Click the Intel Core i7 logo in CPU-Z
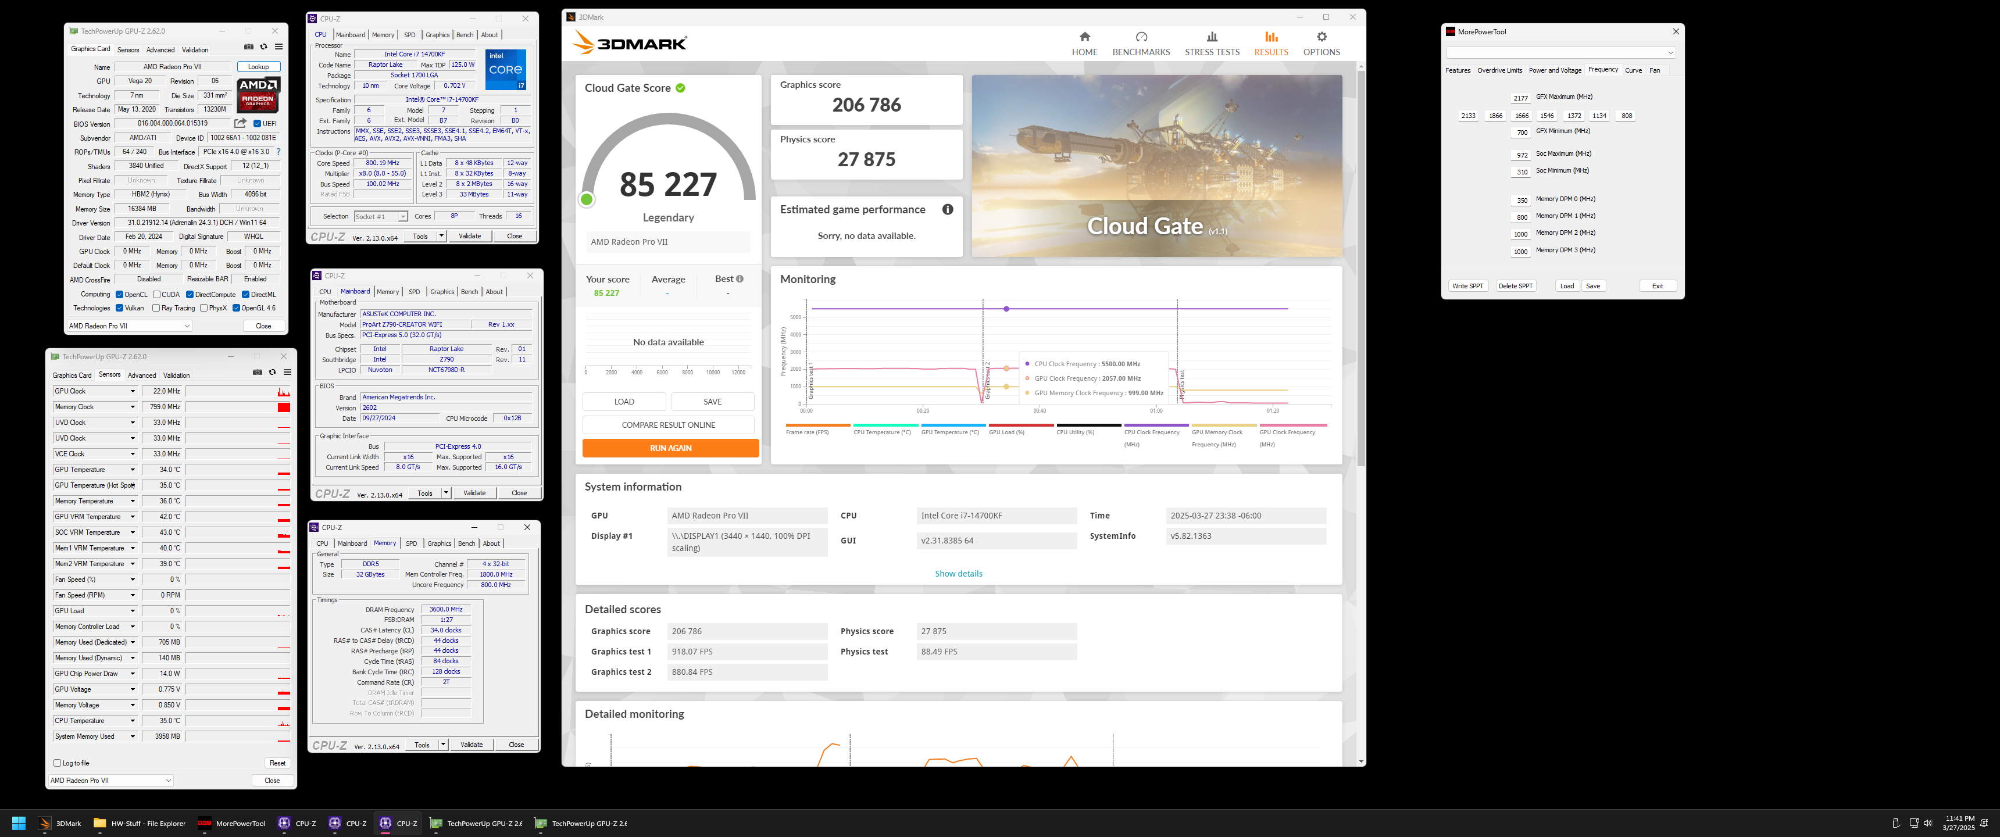This screenshot has width=2000, height=837. tap(505, 70)
